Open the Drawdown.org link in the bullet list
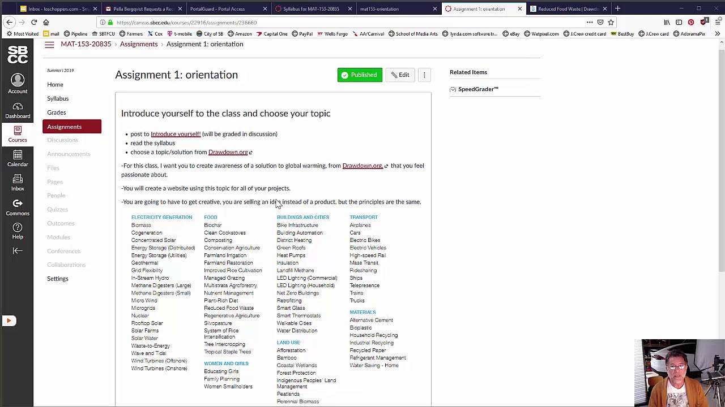 tap(228, 152)
